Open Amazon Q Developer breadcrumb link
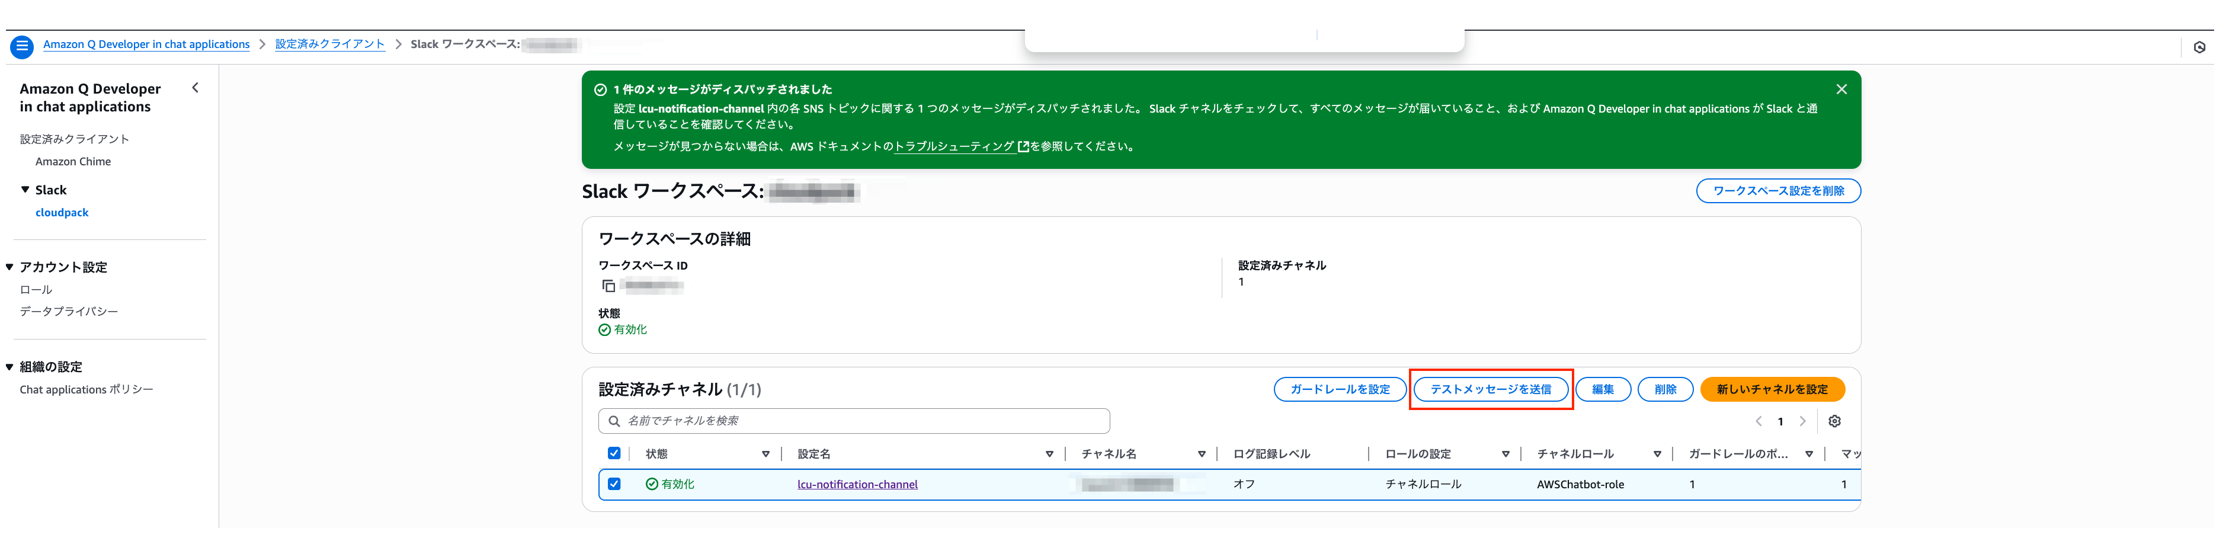Screen dimensions: 2223x557 (x=147, y=45)
